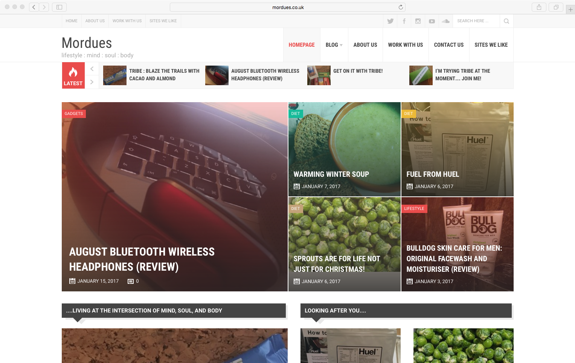Click Diet tag on Fuel From Huel
Image resolution: width=575 pixels, height=363 pixels.
pyautogui.click(x=409, y=114)
